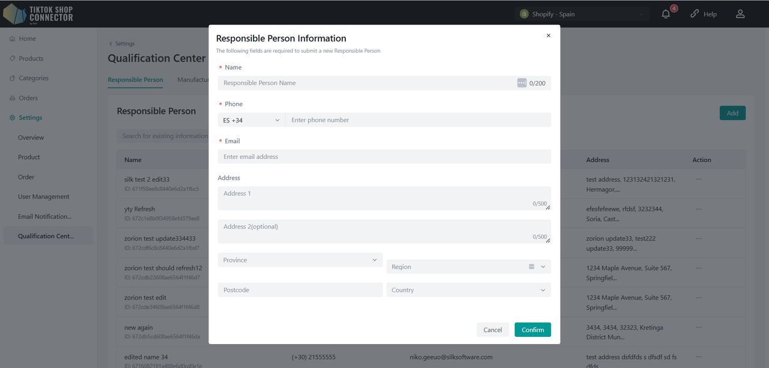Open the ES +34 phone code dropdown
Screen dimensions: 769x368
[x=251, y=120]
